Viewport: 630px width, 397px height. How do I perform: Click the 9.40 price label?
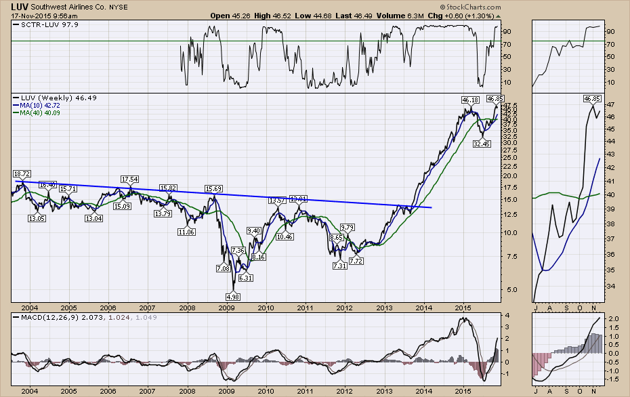click(x=254, y=230)
